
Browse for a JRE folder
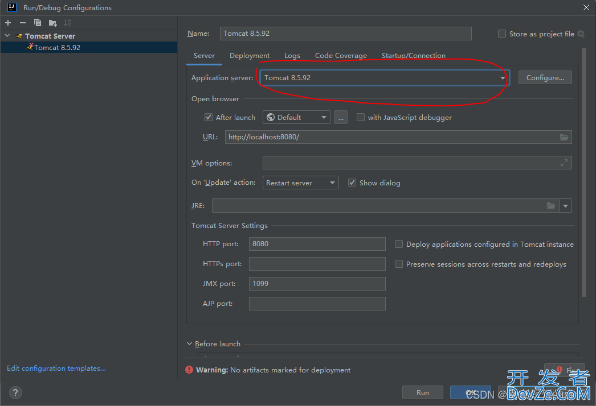[551, 206]
